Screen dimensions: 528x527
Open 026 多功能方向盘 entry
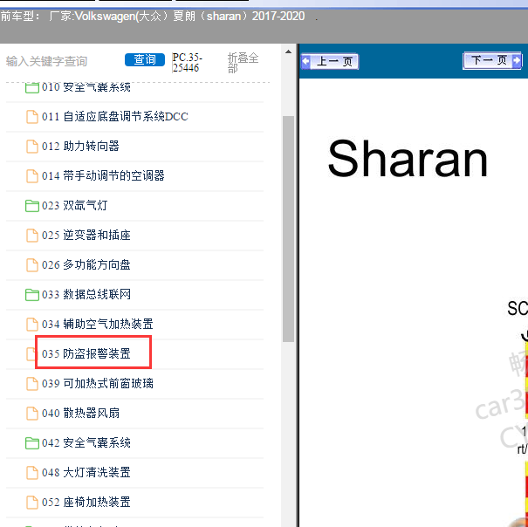click(x=86, y=265)
